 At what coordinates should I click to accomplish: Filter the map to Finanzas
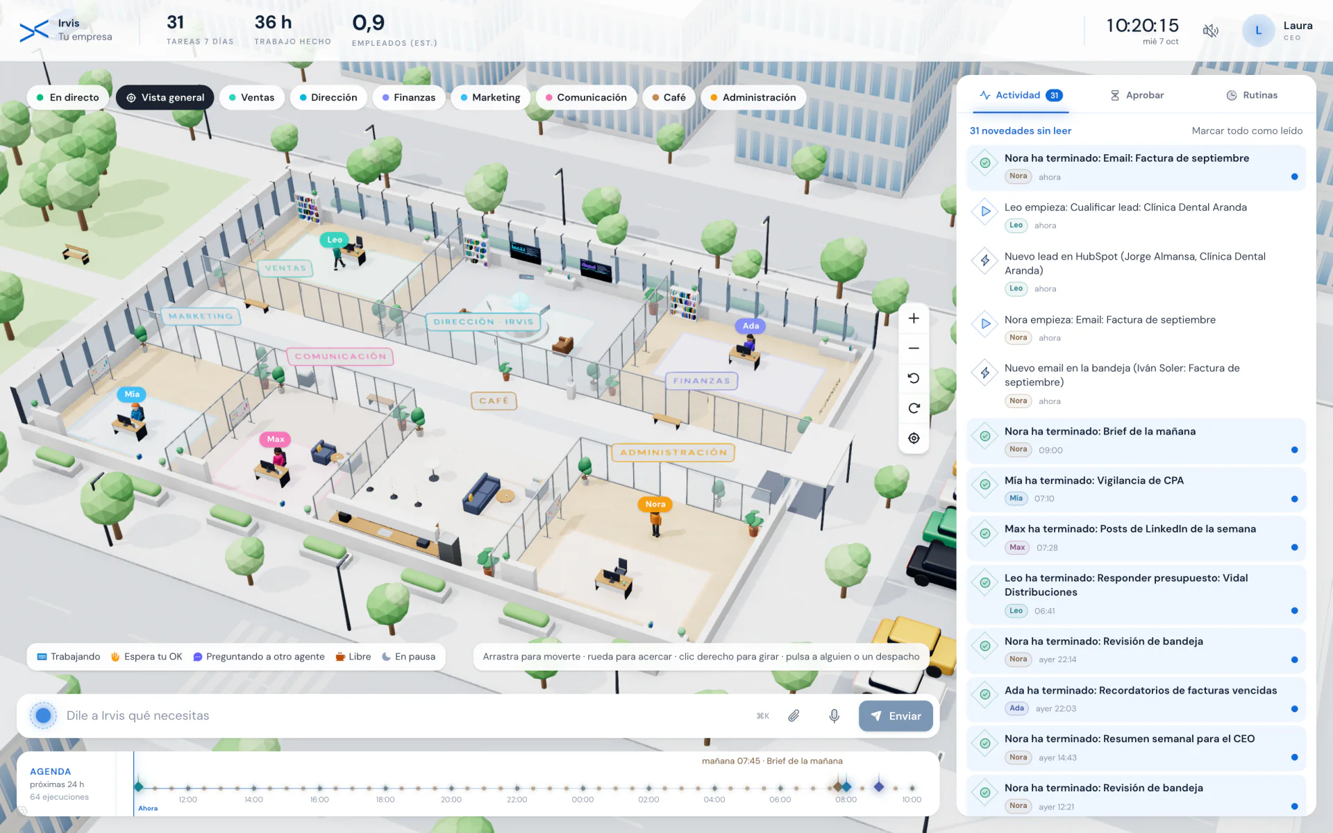pyautogui.click(x=409, y=97)
